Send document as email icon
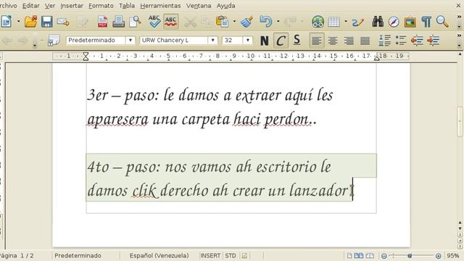 (63, 22)
